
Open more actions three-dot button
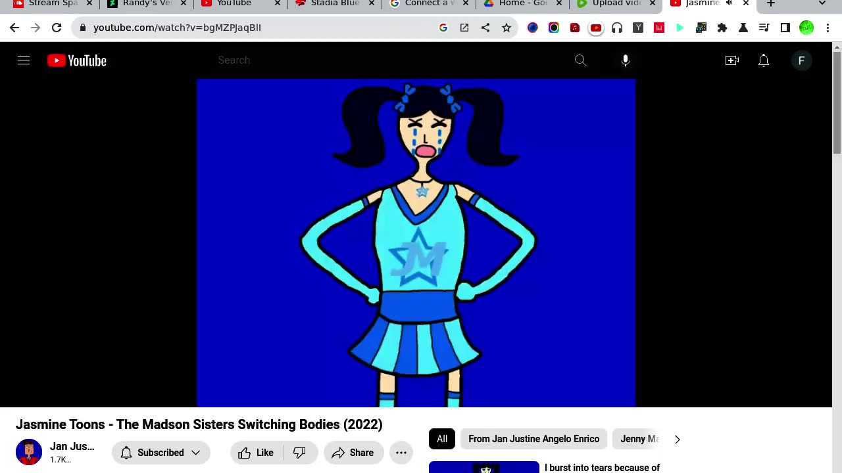tap(401, 453)
